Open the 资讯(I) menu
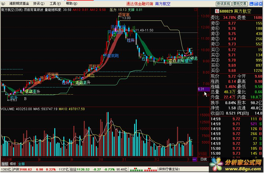Image resolution: width=264 pixels, height=173 pixels. [x=39, y=4]
